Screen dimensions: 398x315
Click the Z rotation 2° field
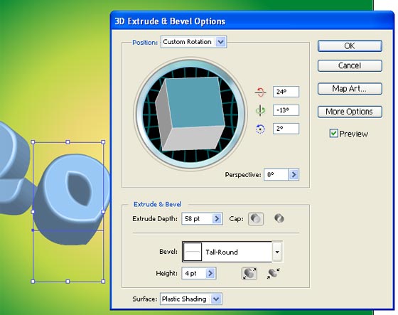pyautogui.click(x=286, y=129)
